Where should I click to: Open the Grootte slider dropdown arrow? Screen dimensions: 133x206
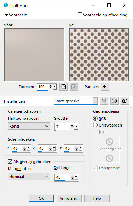click(x=76, y=127)
